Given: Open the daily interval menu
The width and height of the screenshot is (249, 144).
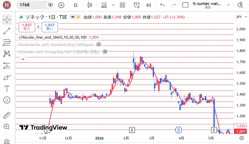Looking at the screenshot, I should [x=76, y=5].
